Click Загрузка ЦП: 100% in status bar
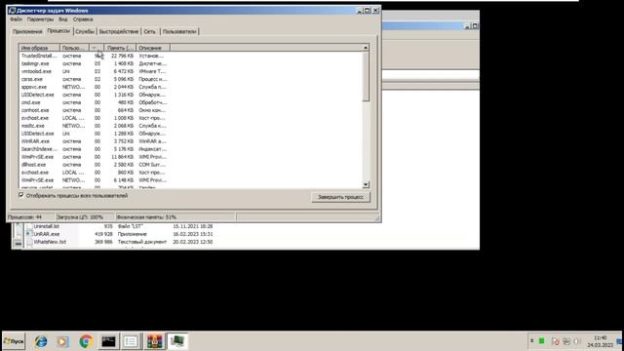This screenshot has width=624, height=351. pyautogui.click(x=85, y=216)
